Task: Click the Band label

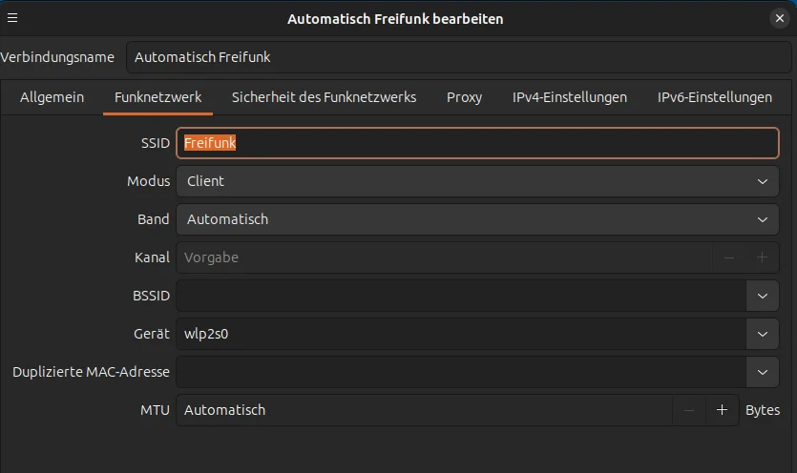Action: (154, 219)
